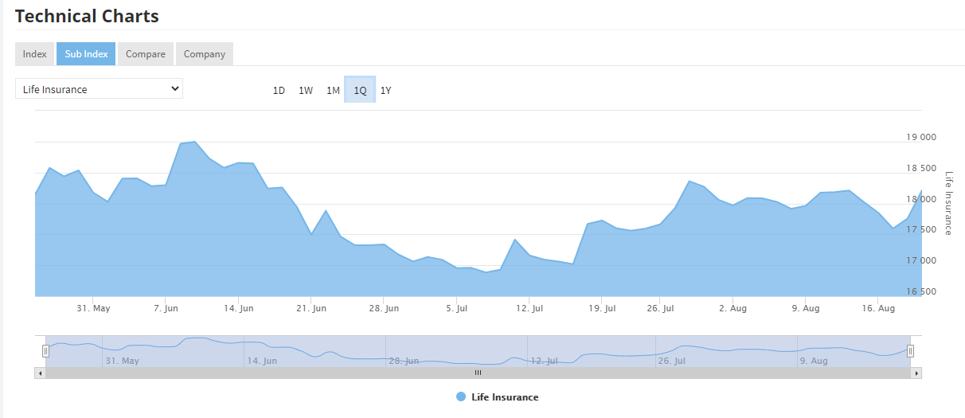Click the last data point at chart's right edge

(x=921, y=191)
